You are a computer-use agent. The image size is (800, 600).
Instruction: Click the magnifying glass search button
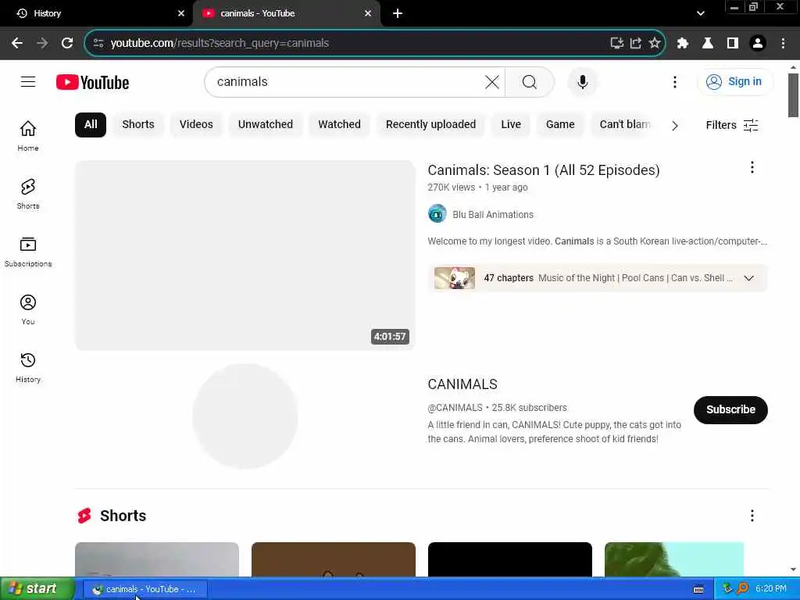529,81
